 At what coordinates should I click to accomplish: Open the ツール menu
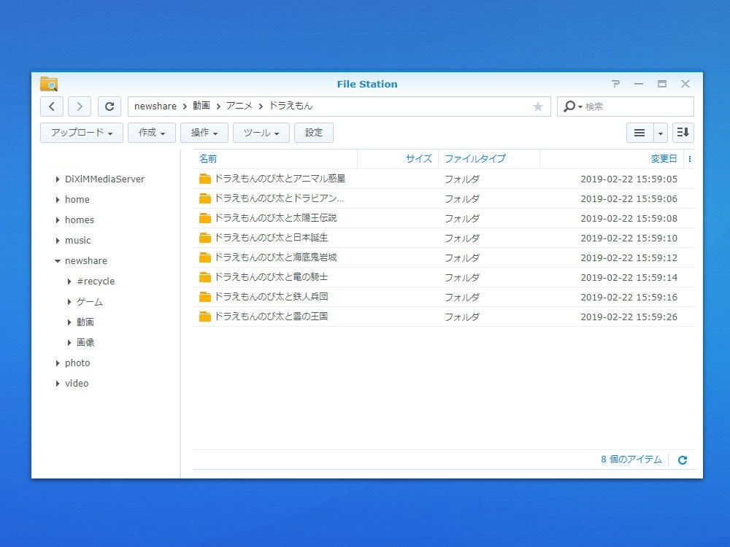pyautogui.click(x=260, y=133)
